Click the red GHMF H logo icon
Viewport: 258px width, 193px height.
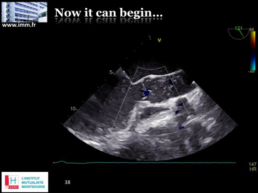[x=12, y=182]
